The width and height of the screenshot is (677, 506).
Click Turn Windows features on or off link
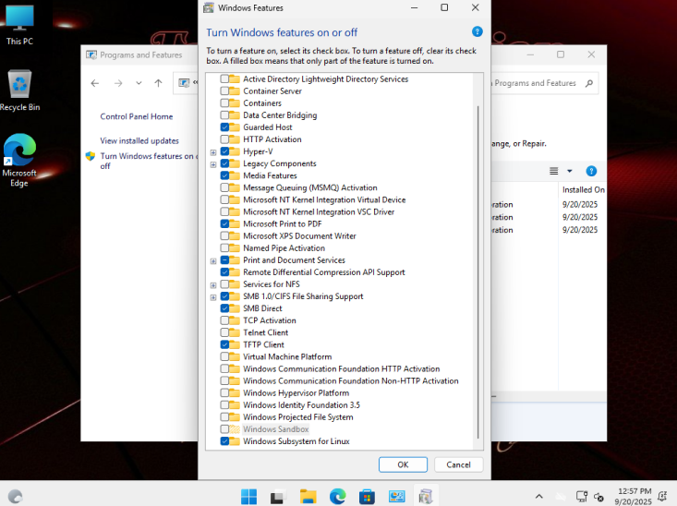pyautogui.click(x=149, y=161)
